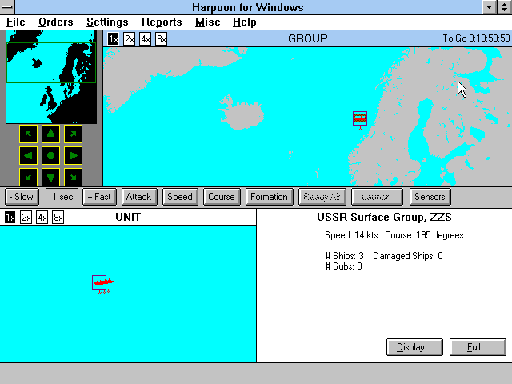Click the UNIT window title
This screenshot has height=384, width=512.
tap(128, 217)
